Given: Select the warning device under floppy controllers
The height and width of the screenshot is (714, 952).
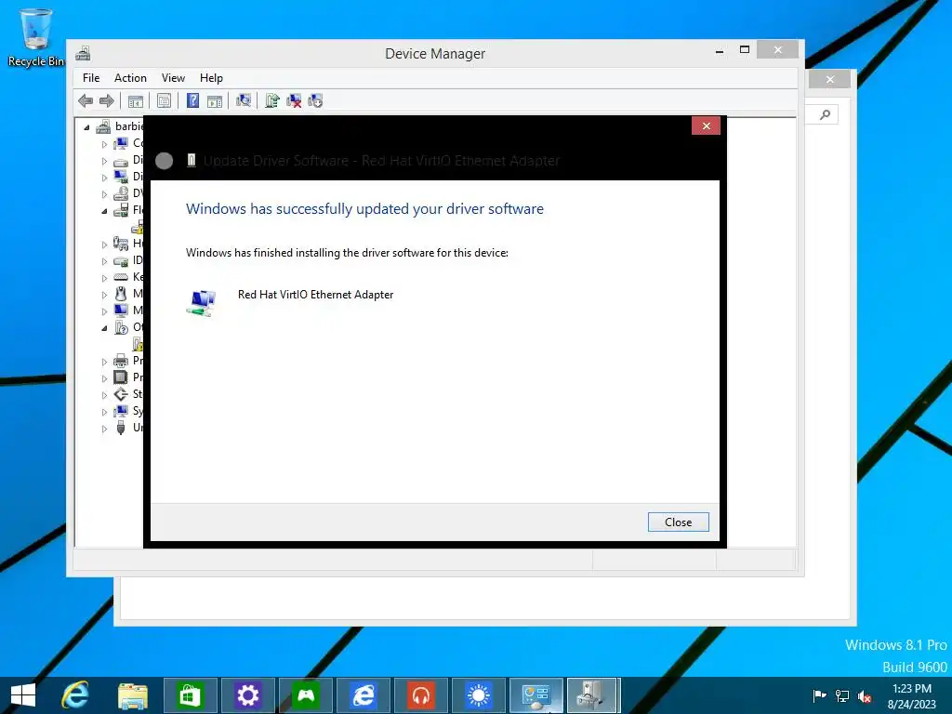Looking at the screenshot, I should click(x=138, y=227).
